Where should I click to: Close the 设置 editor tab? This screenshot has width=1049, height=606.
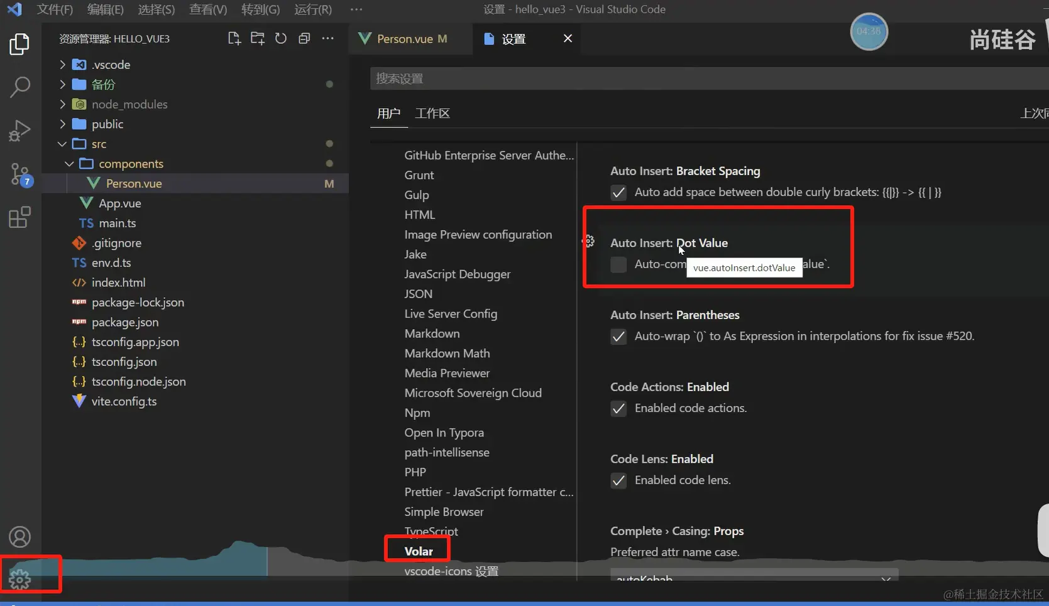[568, 38]
